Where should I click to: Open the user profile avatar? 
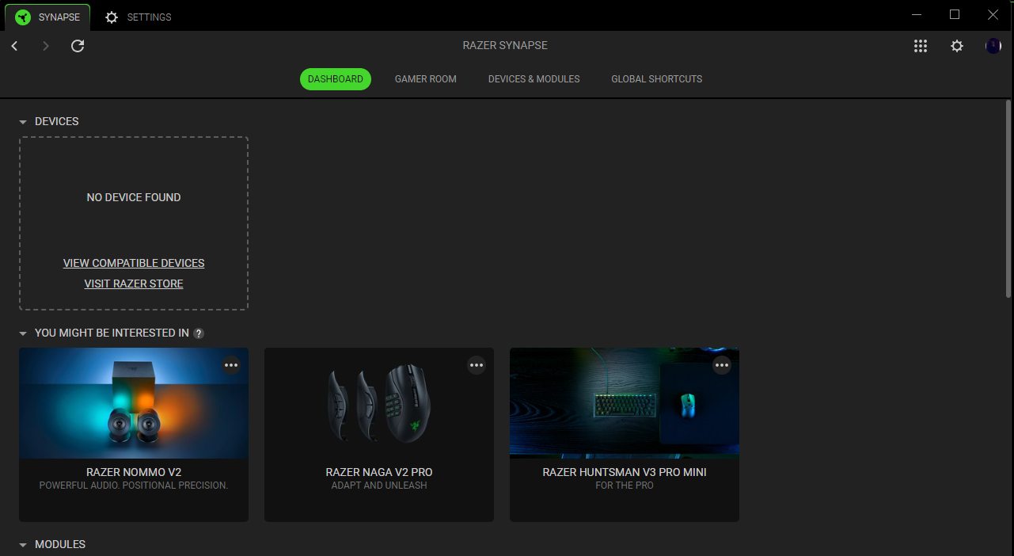993,46
